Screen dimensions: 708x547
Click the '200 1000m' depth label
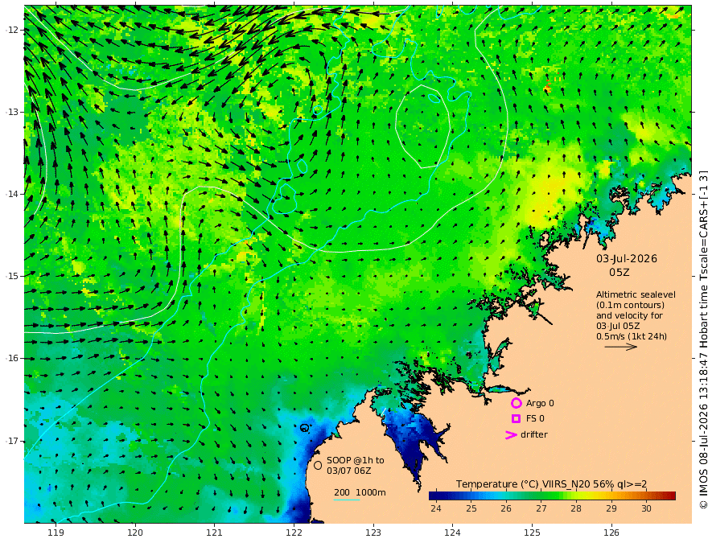360,492
